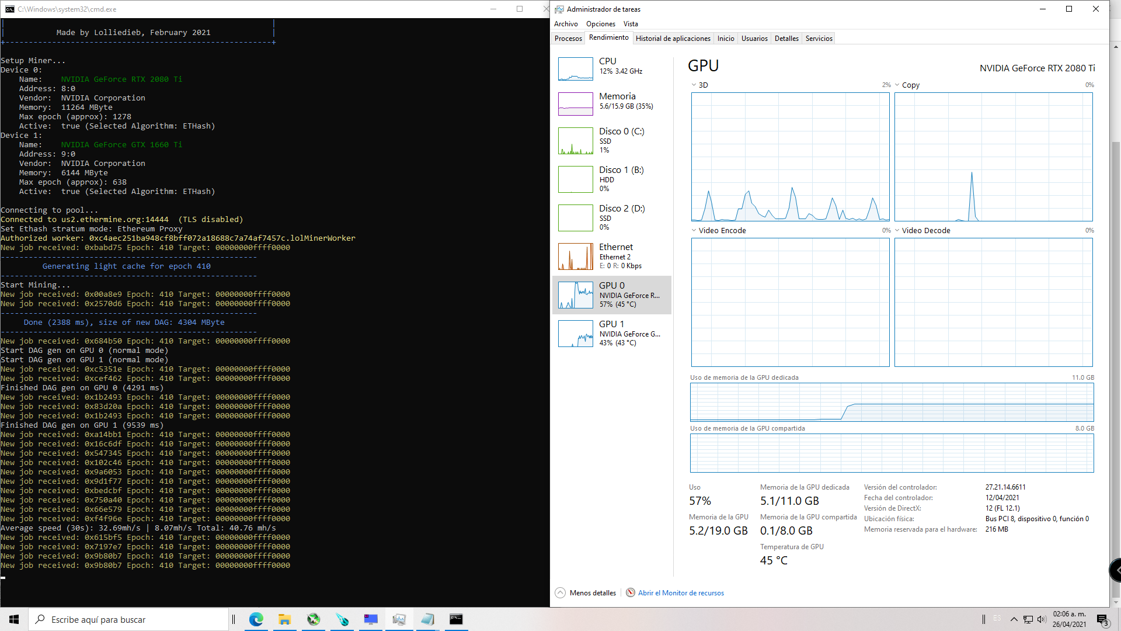Switch to the Usuarios tab
The image size is (1121, 631).
click(x=754, y=39)
